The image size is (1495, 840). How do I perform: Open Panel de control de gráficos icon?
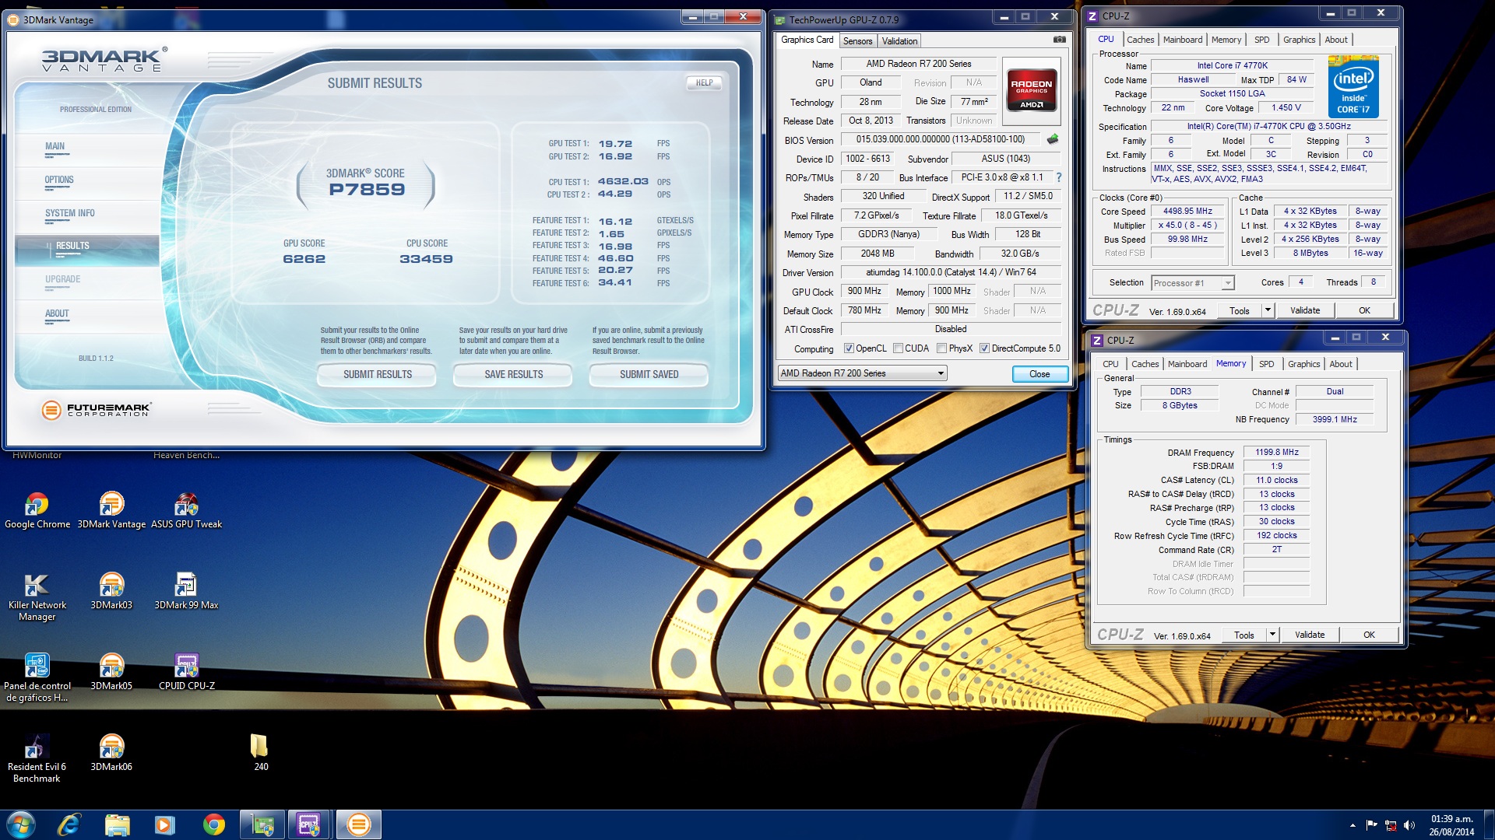point(37,677)
